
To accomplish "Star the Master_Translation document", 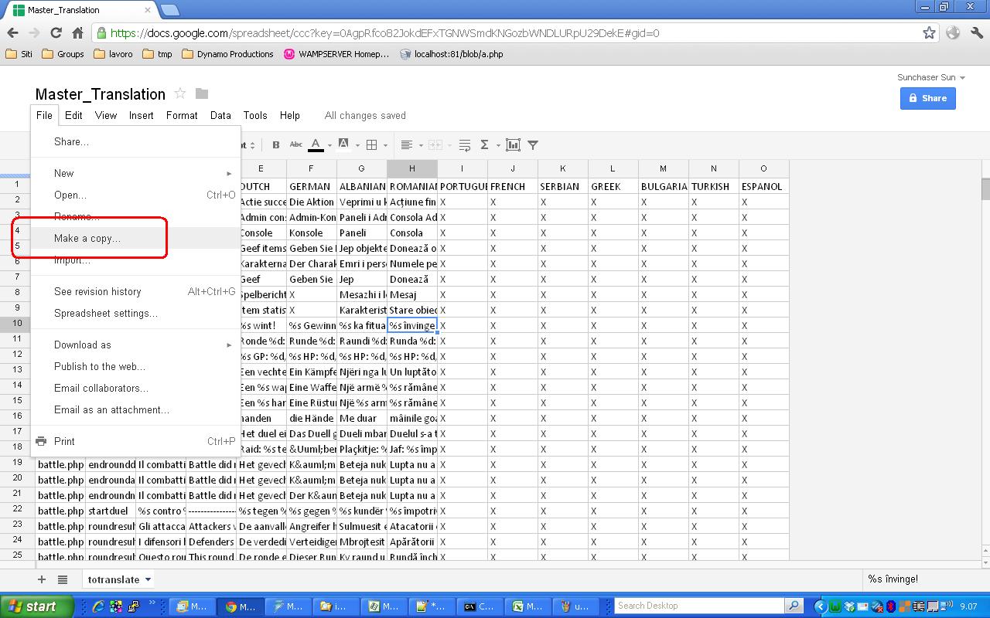I will pos(180,93).
